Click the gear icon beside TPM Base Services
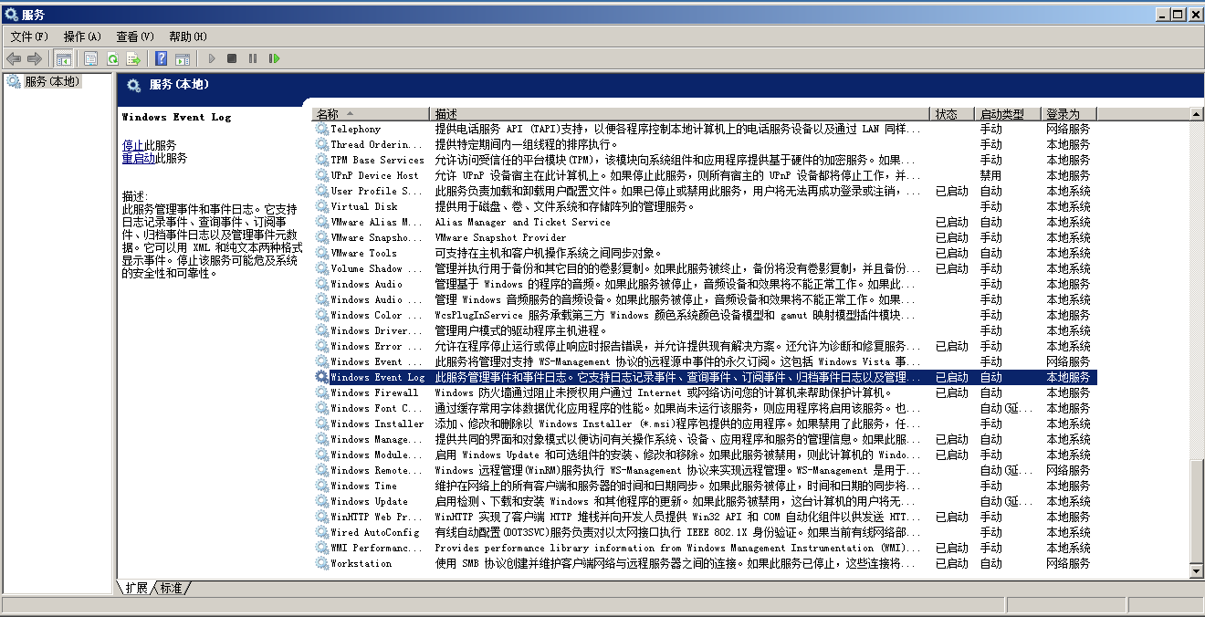The image size is (1205, 617). click(x=321, y=160)
